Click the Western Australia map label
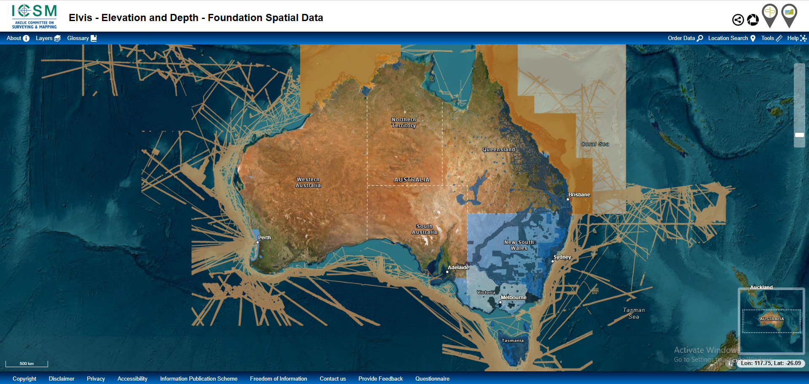 tap(308, 183)
